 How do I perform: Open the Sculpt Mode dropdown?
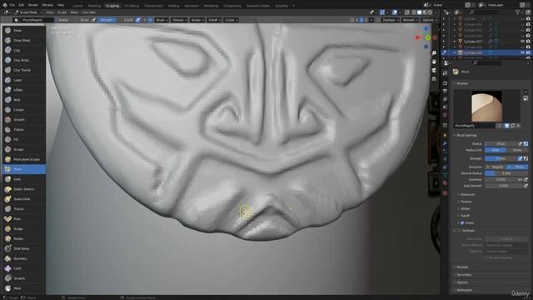pyautogui.click(x=28, y=12)
